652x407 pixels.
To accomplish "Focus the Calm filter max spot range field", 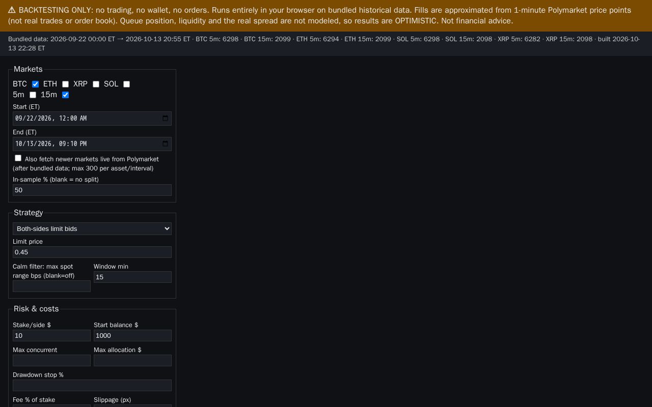I will tap(51, 286).
